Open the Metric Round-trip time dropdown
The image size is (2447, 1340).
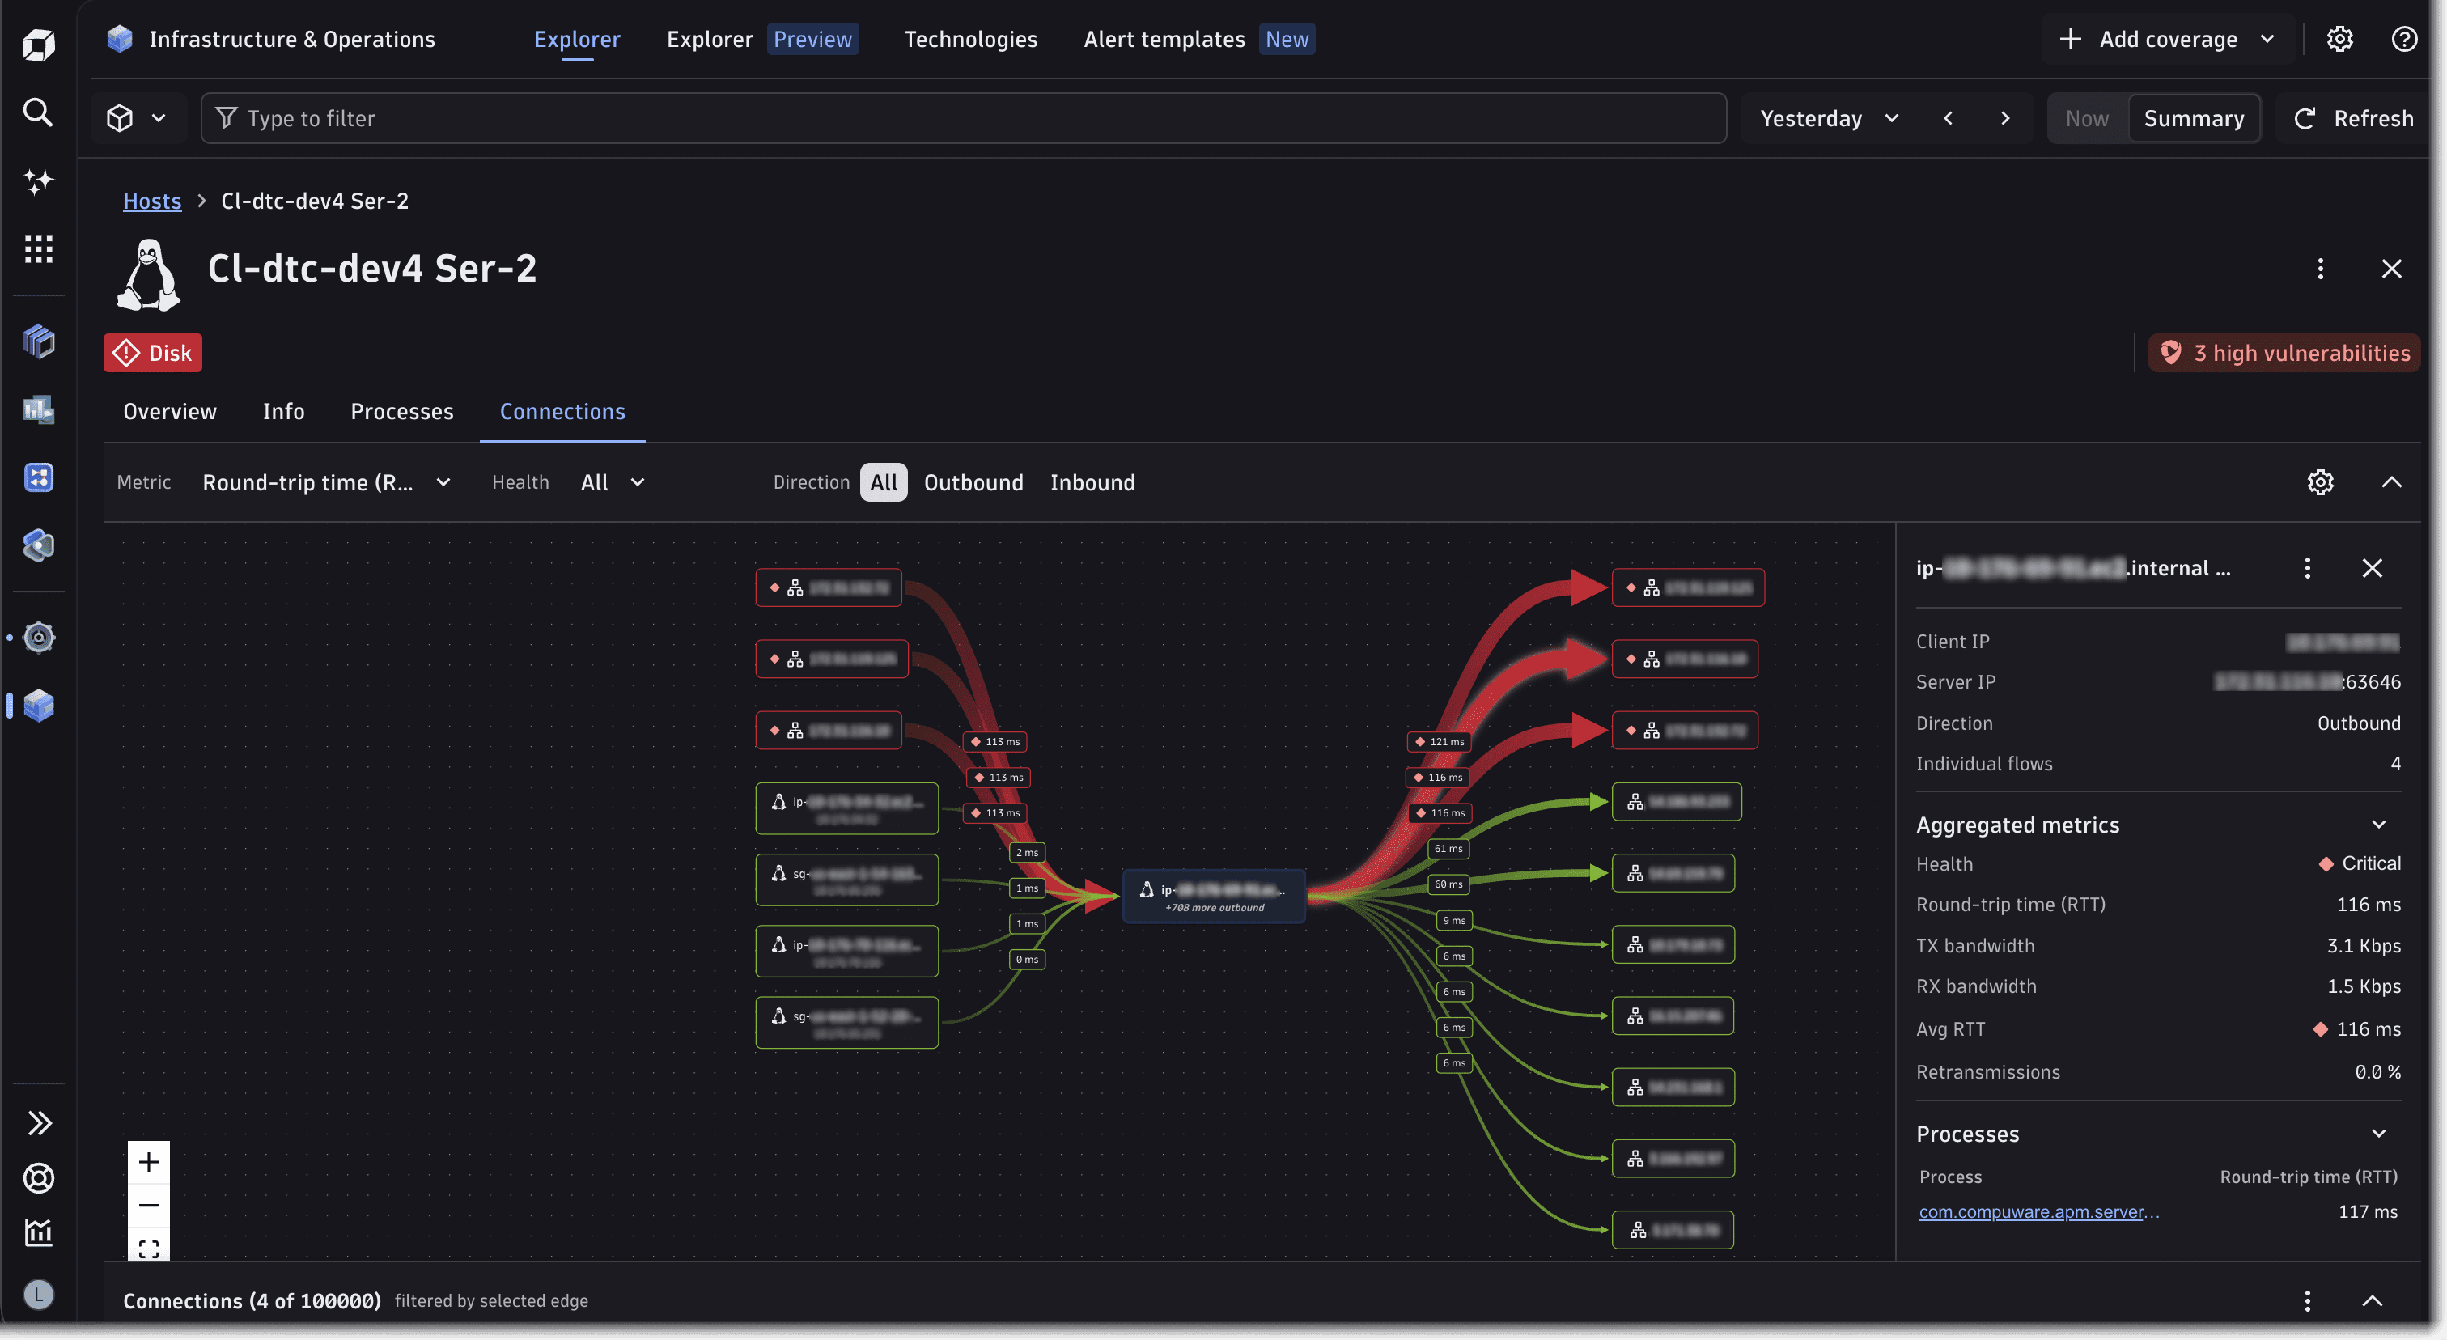(326, 482)
